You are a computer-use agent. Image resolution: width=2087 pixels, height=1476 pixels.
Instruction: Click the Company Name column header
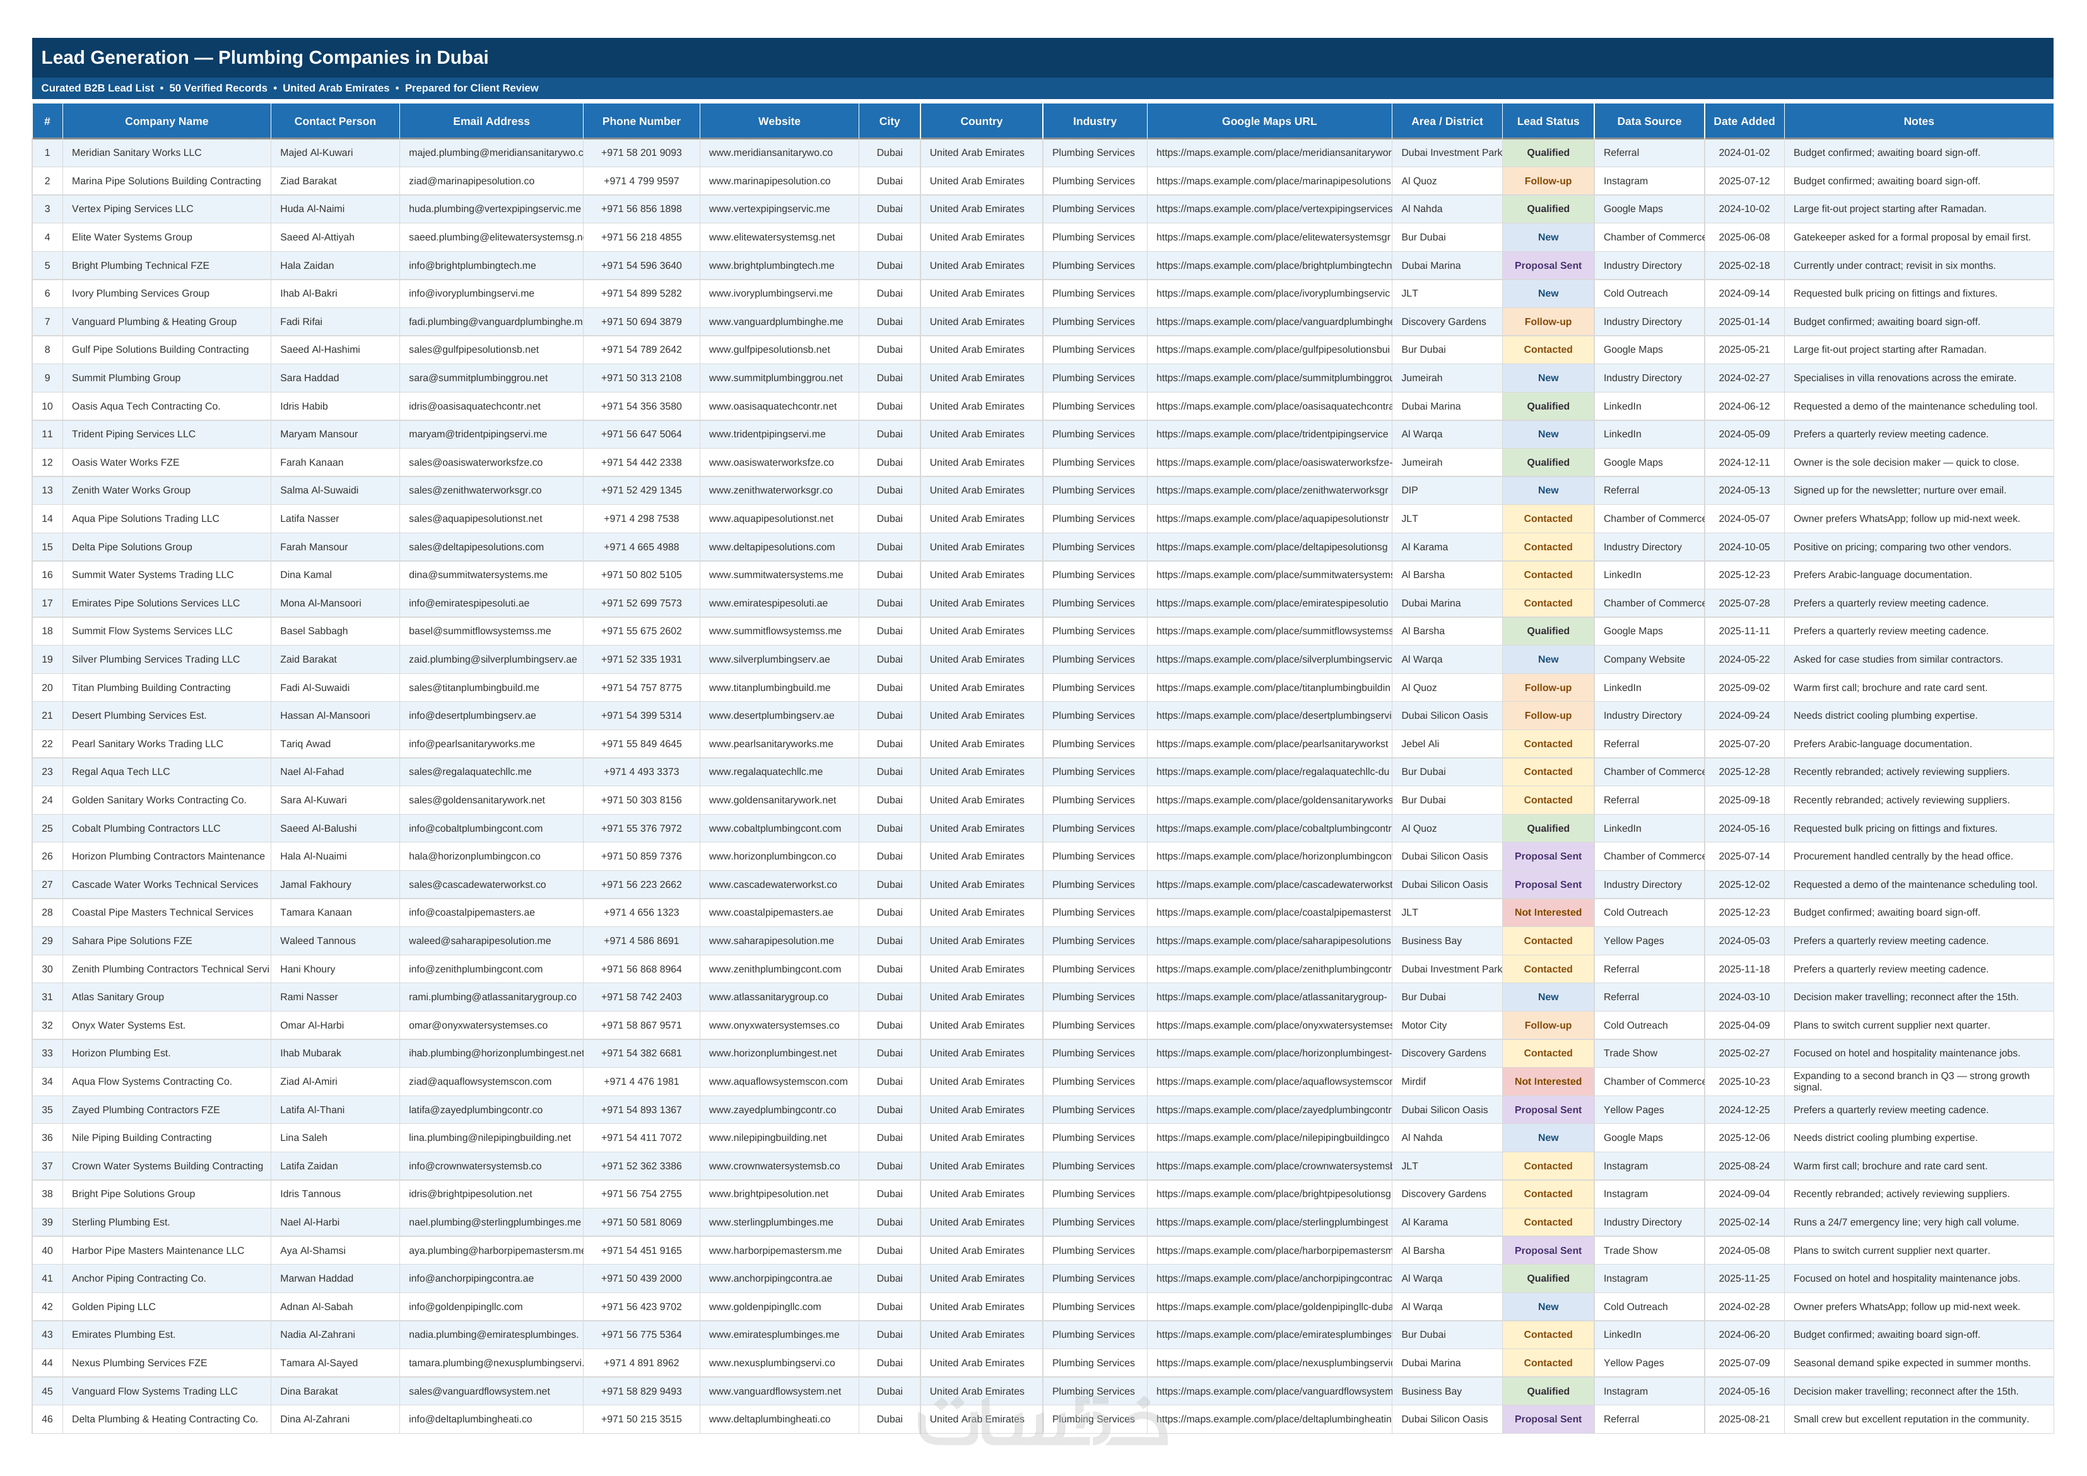167,121
